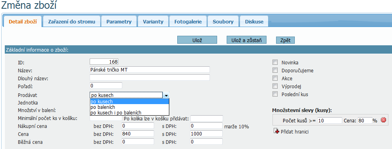
Task: Switch to the Soubory tab
Action: [x=223, y=22]
